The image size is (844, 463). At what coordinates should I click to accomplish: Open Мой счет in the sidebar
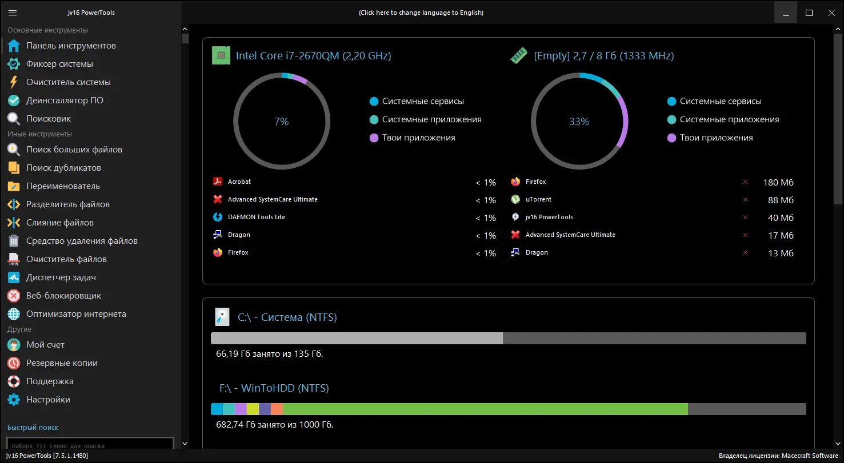pos(45,345)
